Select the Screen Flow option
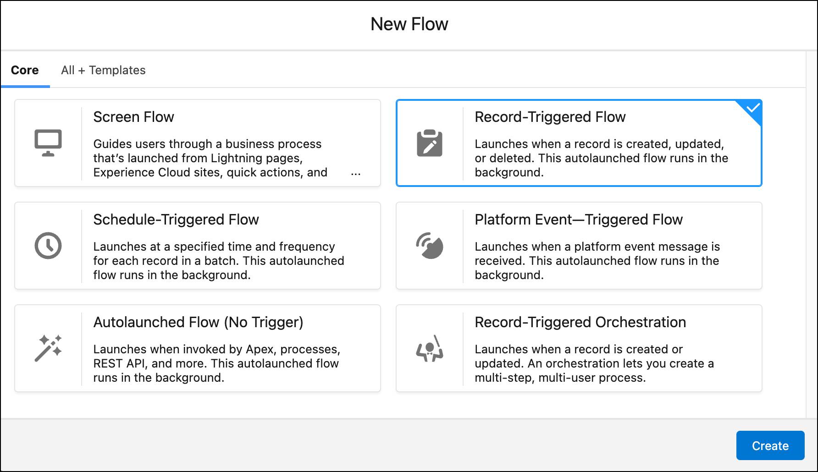 (197, 143)
